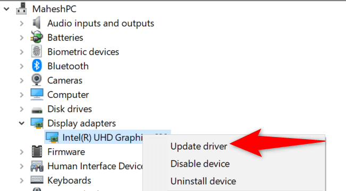Expand the Cameras category arrow
The image size is (346, 191).
[x=22, y=80]
